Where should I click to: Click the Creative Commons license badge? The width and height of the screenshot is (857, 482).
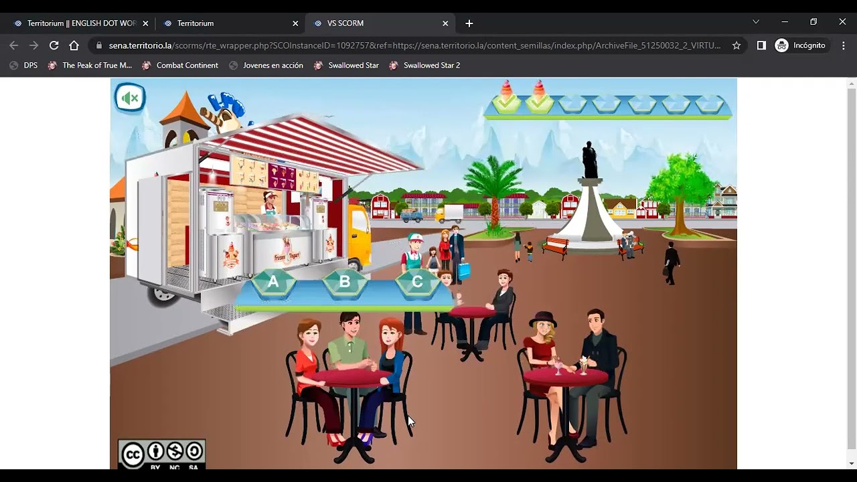pos(162,454)
